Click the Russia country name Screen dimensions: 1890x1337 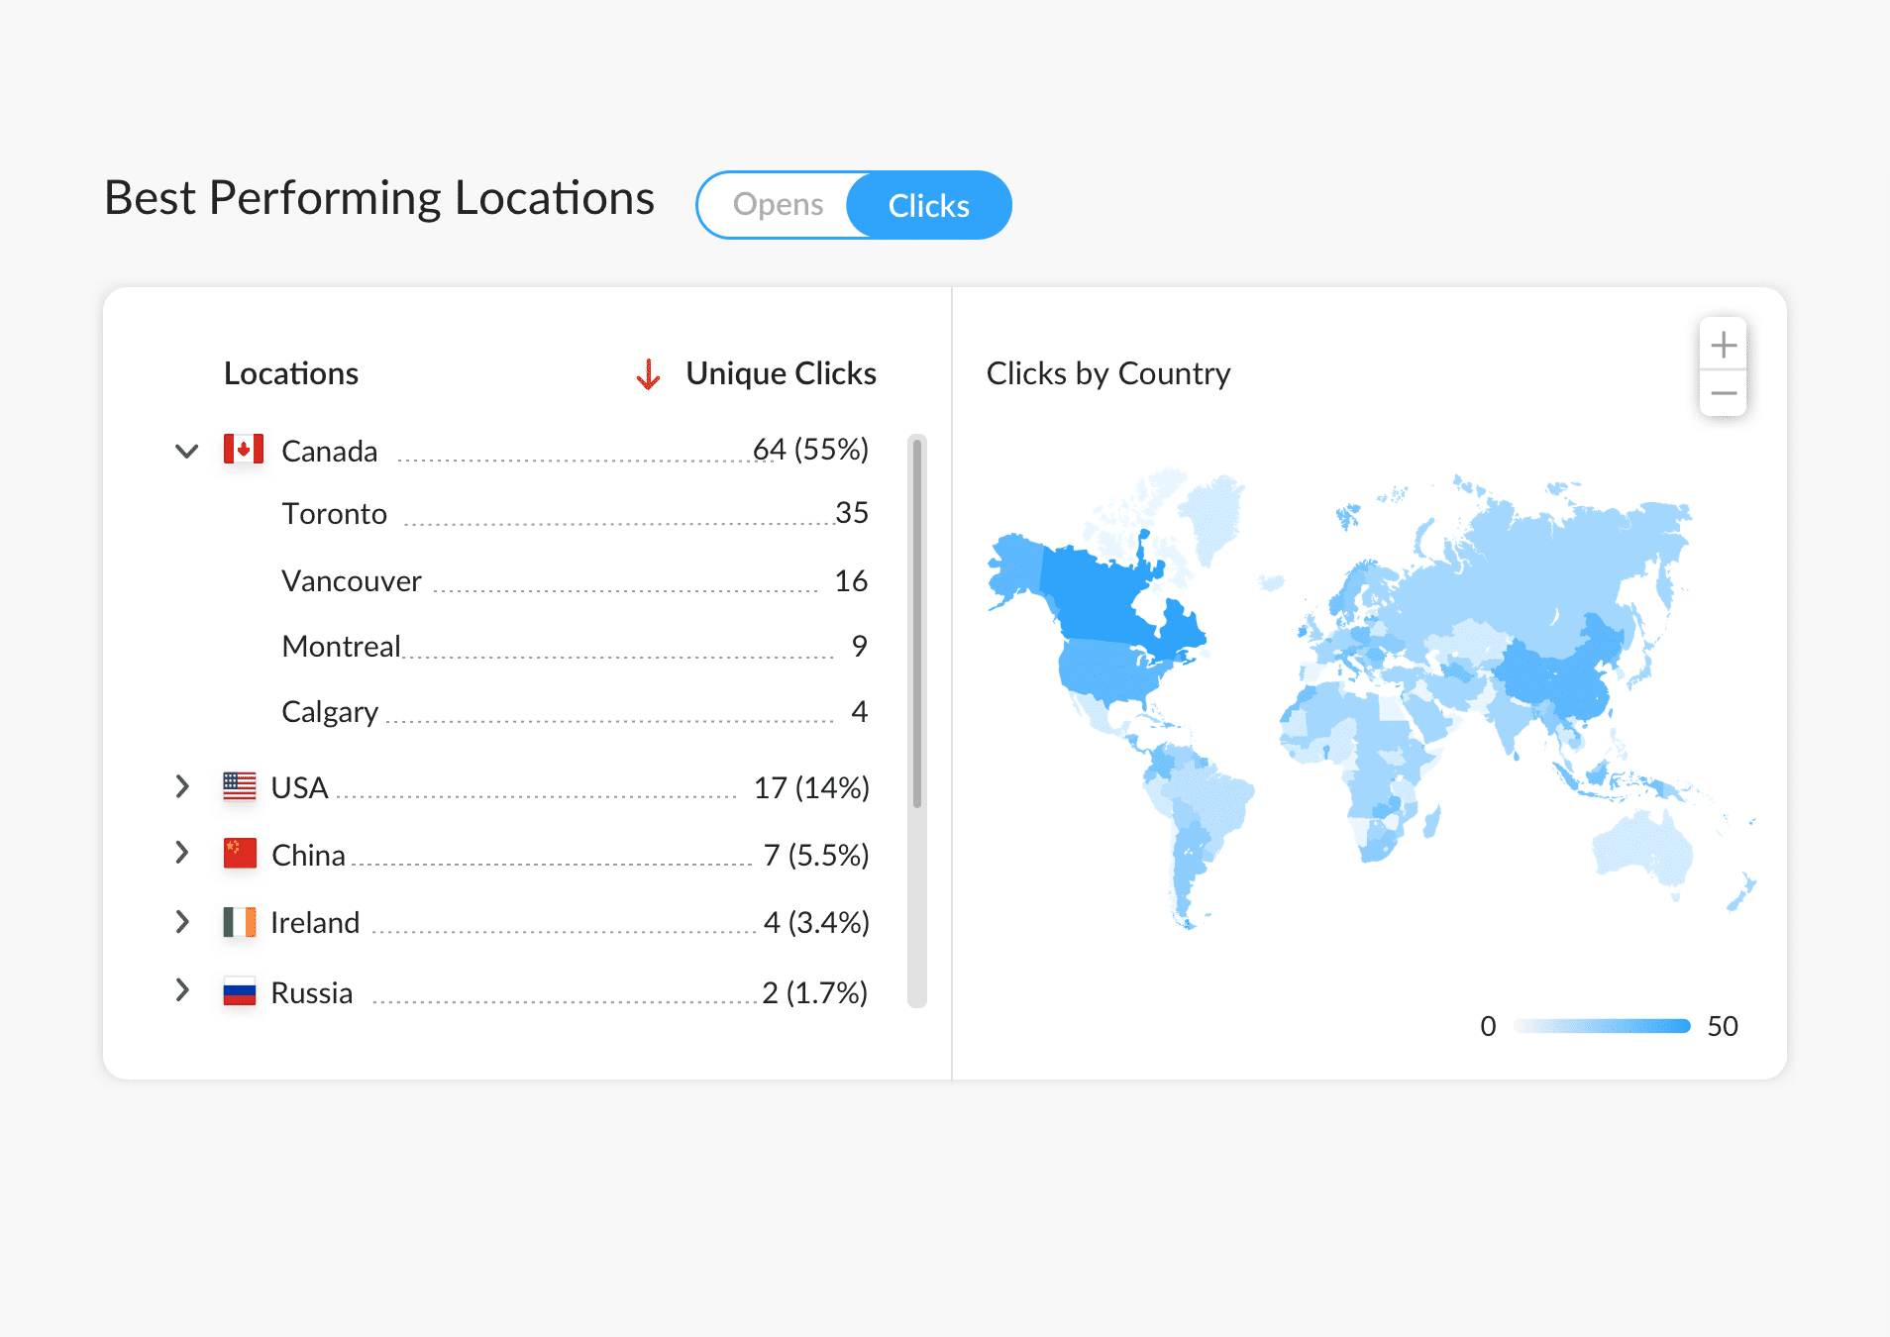pos(312,993)
